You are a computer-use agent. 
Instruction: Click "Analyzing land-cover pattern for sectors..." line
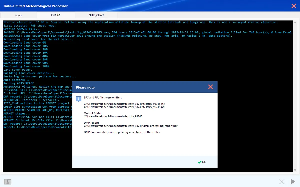(x=40, y=77)
